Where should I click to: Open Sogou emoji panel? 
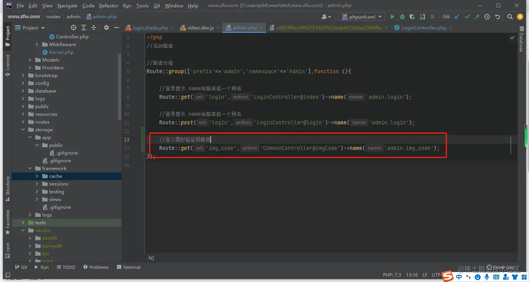477,277
